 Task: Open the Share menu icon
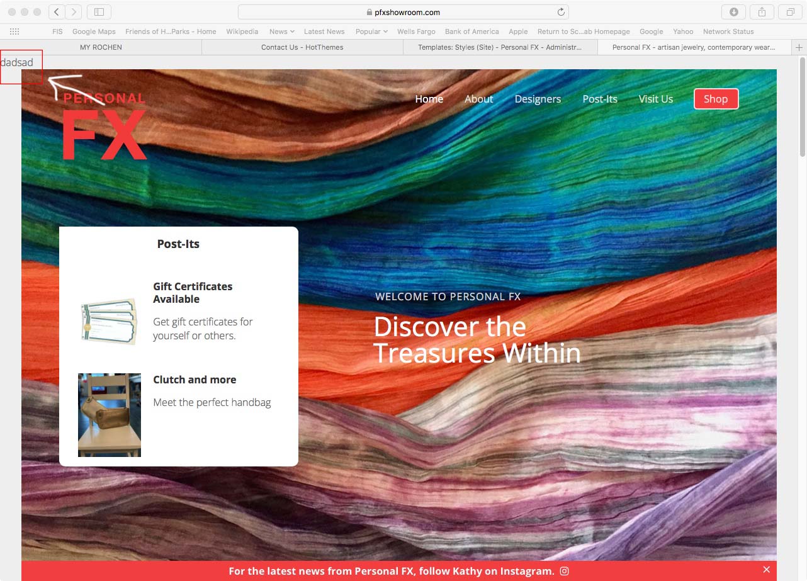click(762, 12)
